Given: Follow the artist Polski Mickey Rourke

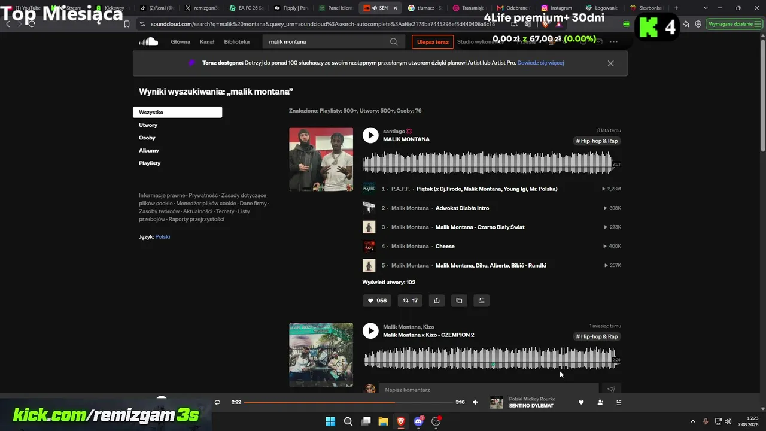Looking at the screenshot, I should coord(600,402).
